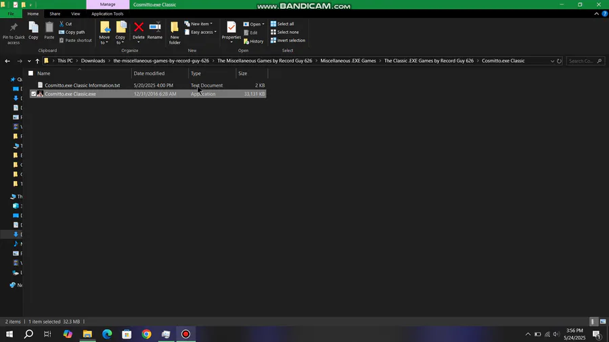Open Properties of selected file
Image resolution: width=609 pixels, height=342 pixels.
point(231,30)
